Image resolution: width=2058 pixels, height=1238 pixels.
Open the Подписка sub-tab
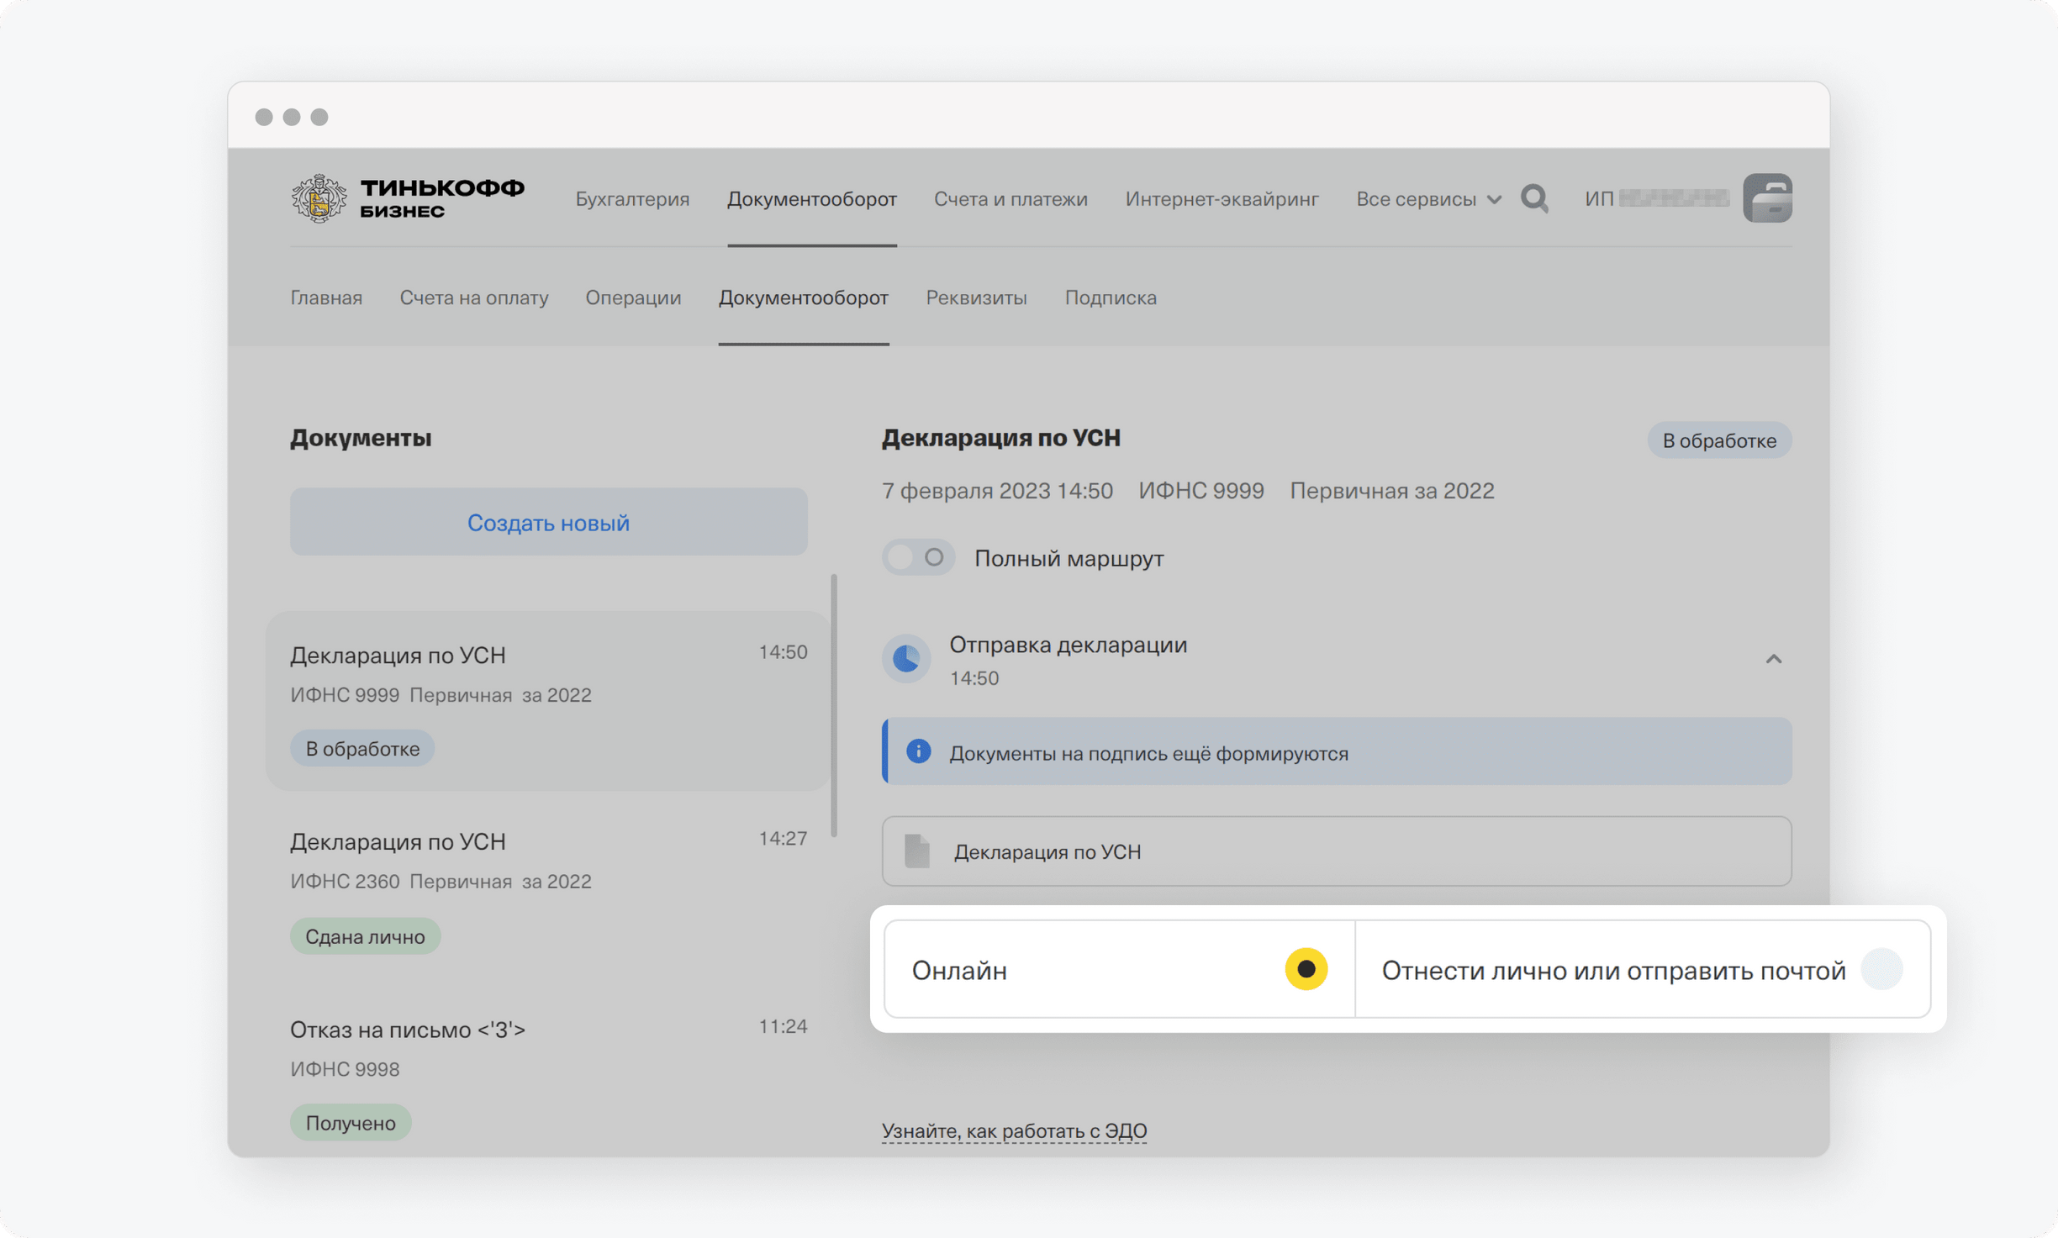(x=1111, y=298)
